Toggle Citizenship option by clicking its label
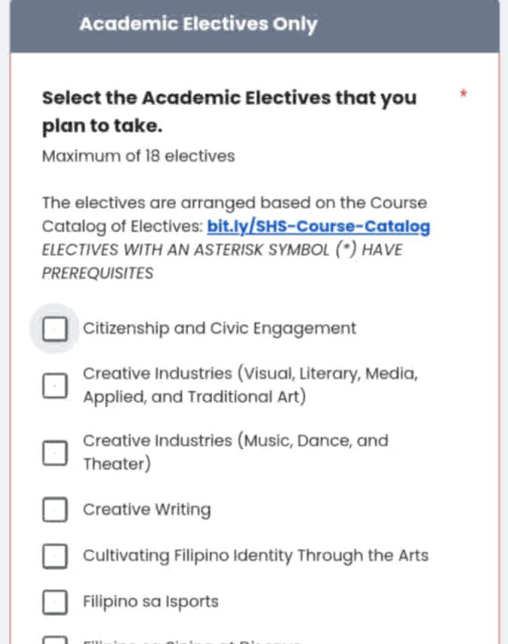 tap(220, 328)
